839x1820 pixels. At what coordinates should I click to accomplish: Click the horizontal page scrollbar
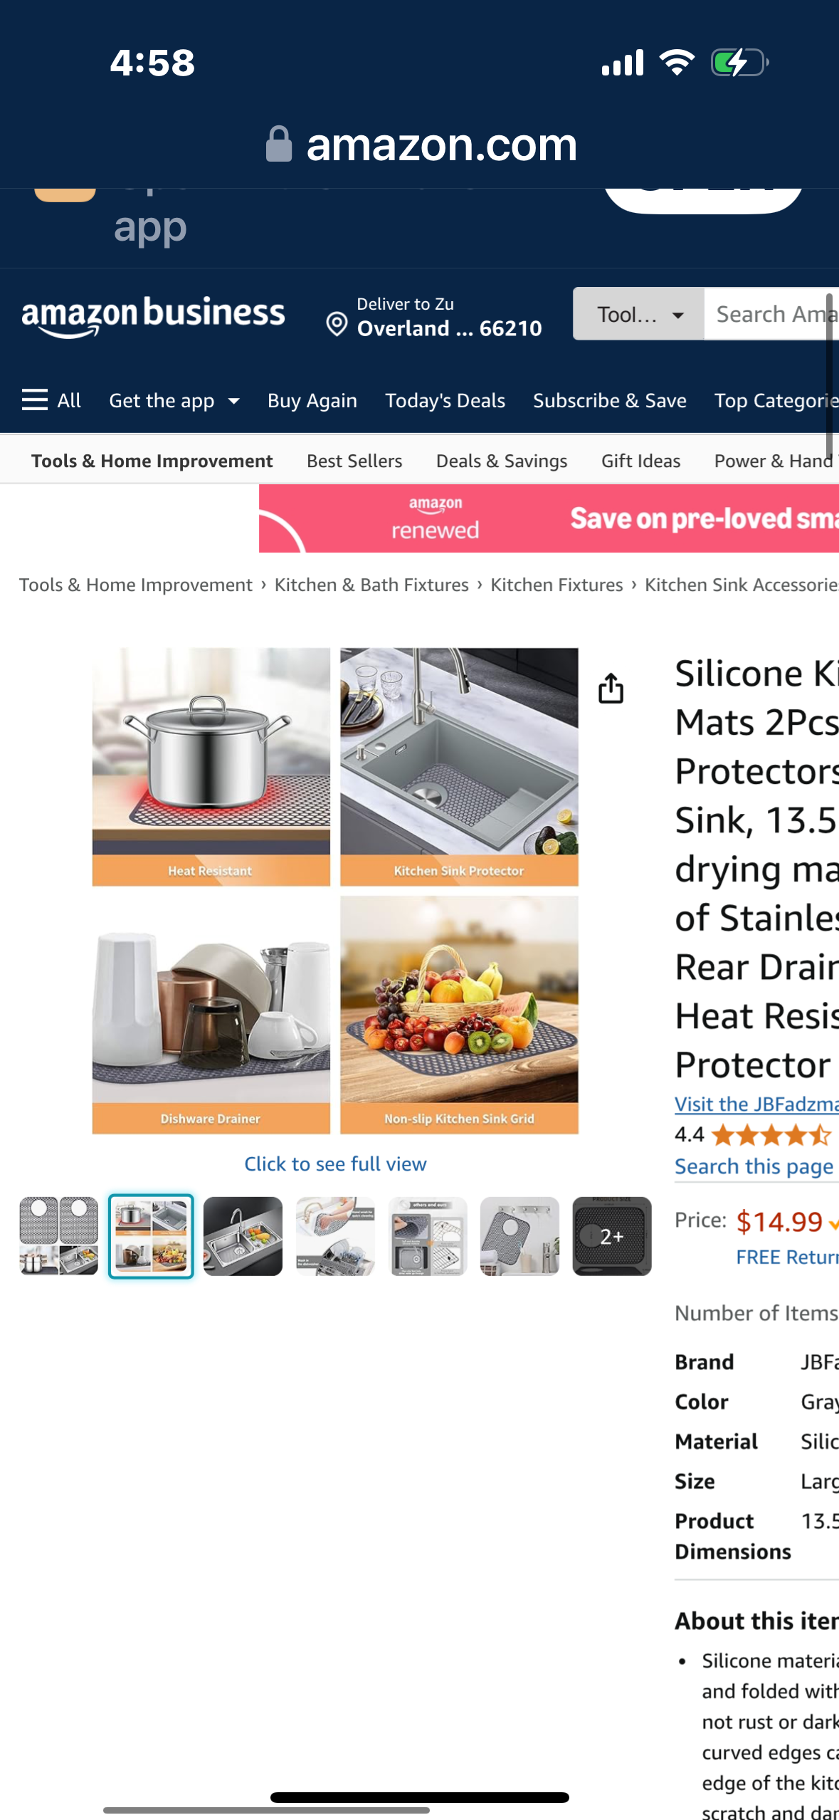(x=266, y=1809)
